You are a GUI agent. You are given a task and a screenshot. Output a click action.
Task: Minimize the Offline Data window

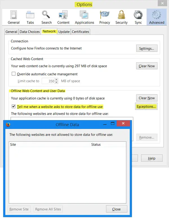coord(105,123)
